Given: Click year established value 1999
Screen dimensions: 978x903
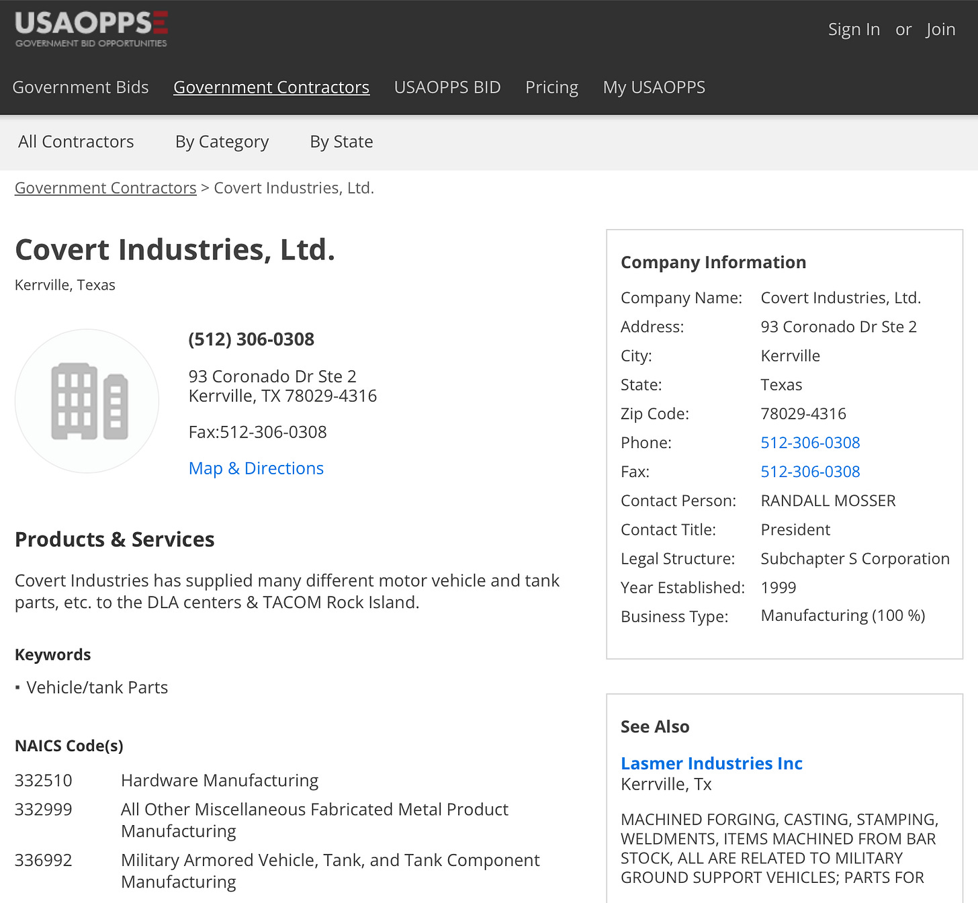Looking at the screenshot, I should coord(779,588).
